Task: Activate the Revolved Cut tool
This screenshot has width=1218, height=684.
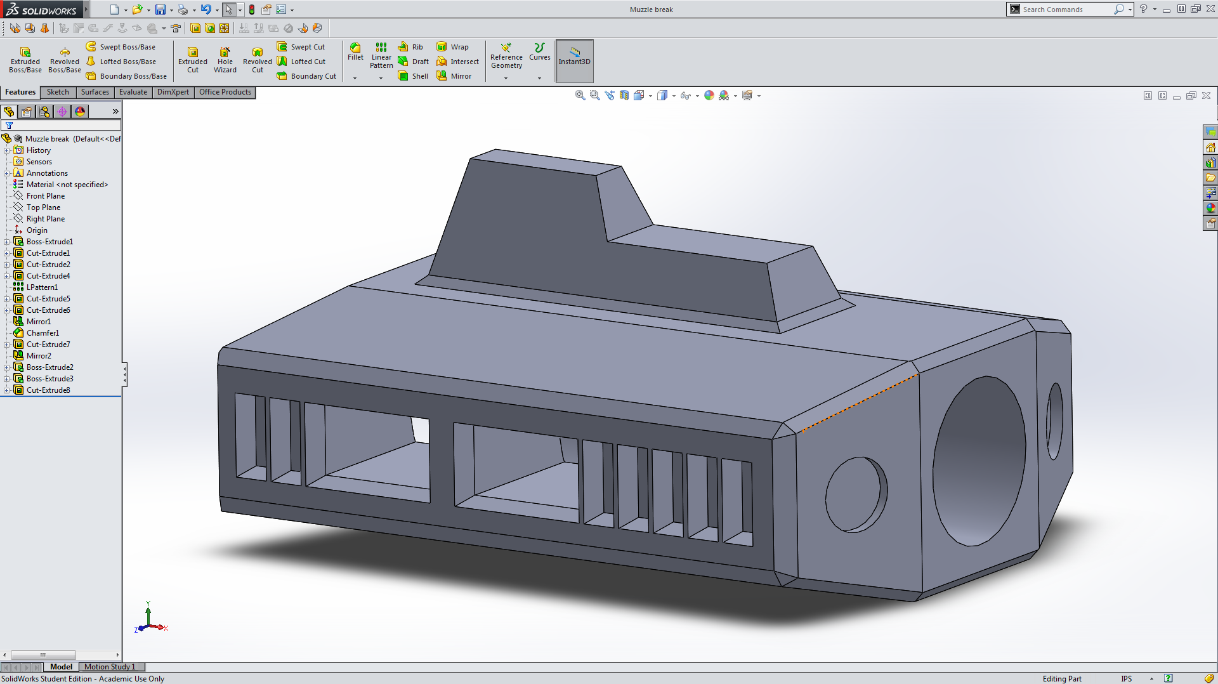Action: click(258, 60)
